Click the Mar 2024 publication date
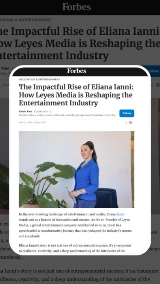 click(32, 123)
